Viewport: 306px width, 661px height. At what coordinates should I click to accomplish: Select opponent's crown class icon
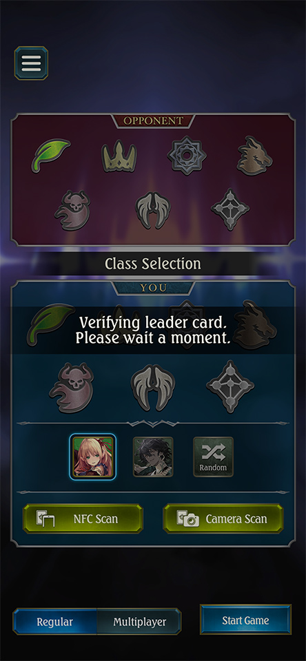click(119, 156)
